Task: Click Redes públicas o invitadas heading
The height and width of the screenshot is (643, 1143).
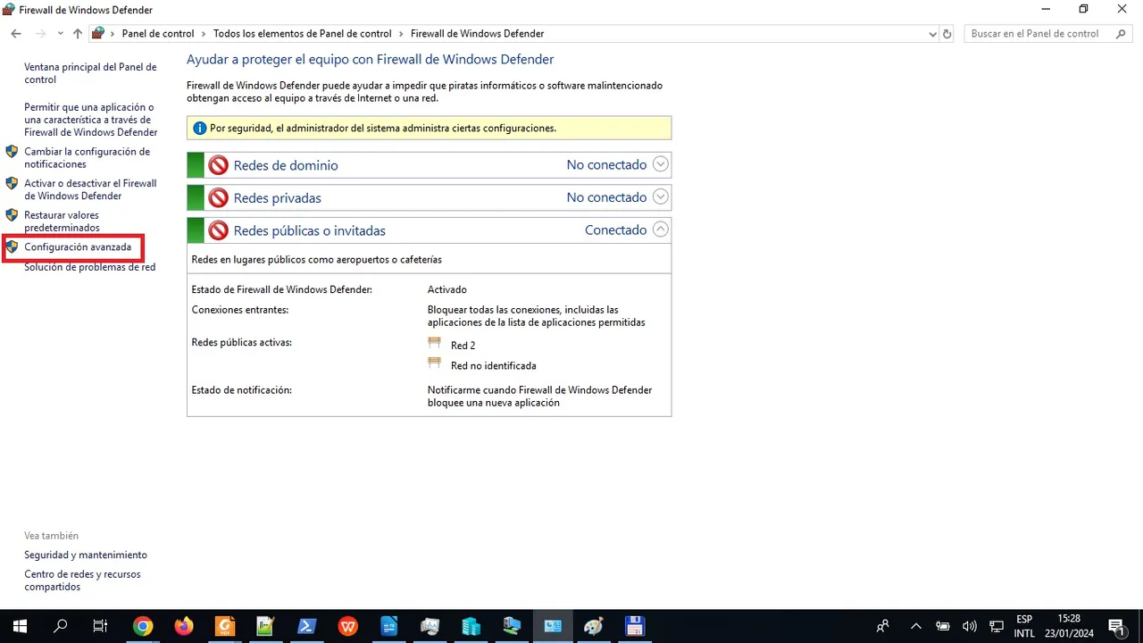Action: (310, 230)
